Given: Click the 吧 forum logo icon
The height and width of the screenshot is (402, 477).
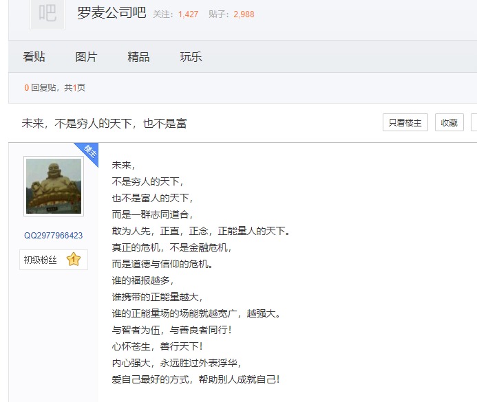Looking at the screenshot, I should click(47, 14).
